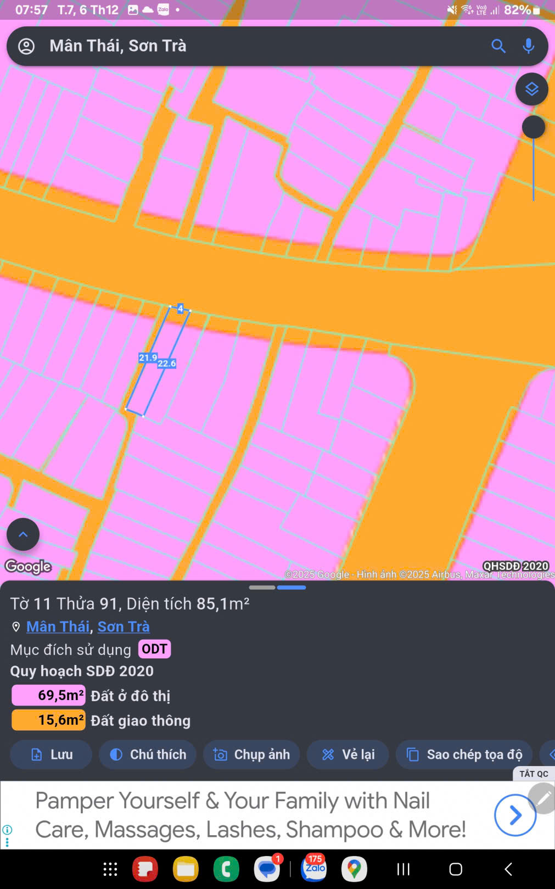The height and width of the screenshot is (889, 555).
Task: Turn off ads with TẮT QC
Action: tap(534, 774)
